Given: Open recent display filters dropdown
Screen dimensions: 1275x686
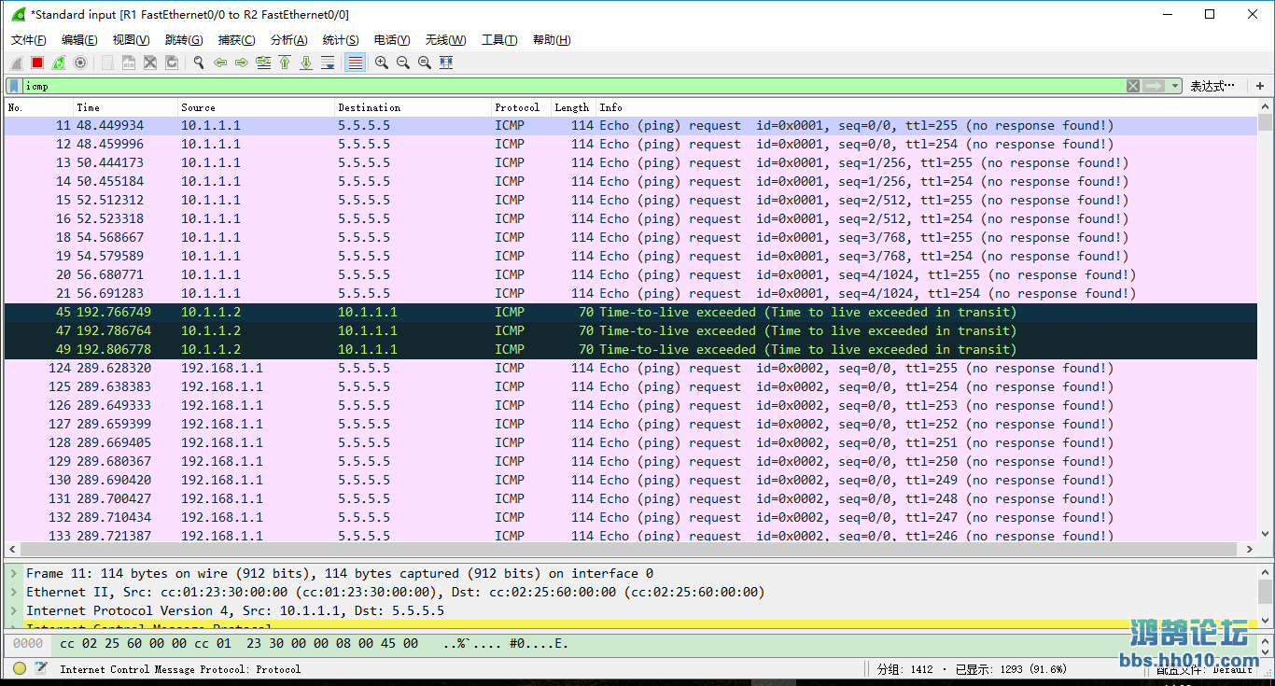Looking at the screenshot, I should point(1175,86).
